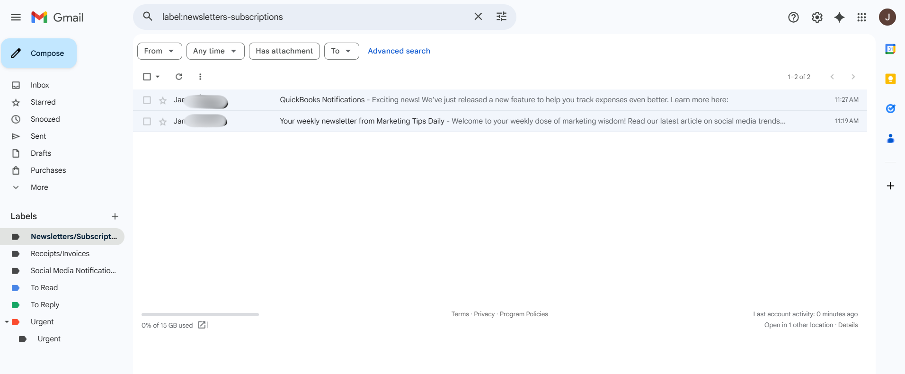Click the Advanced search link
The image size is (905, 374).
pyautogui.click(x=399, y=51)
